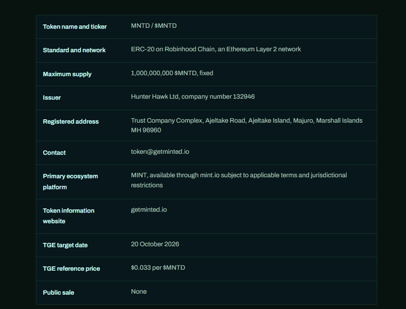Select the 20 October 2026 TGE date
The height and width of the screenshot is (309, 406).
point(155,244)
